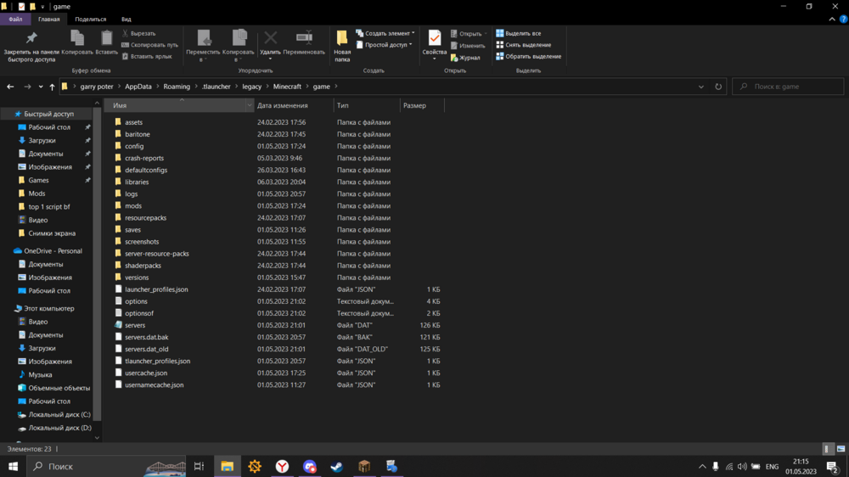The height and width of the screenshot is (477, 849).
Task: Click Снять выделение command
Action: click(524, 45)
